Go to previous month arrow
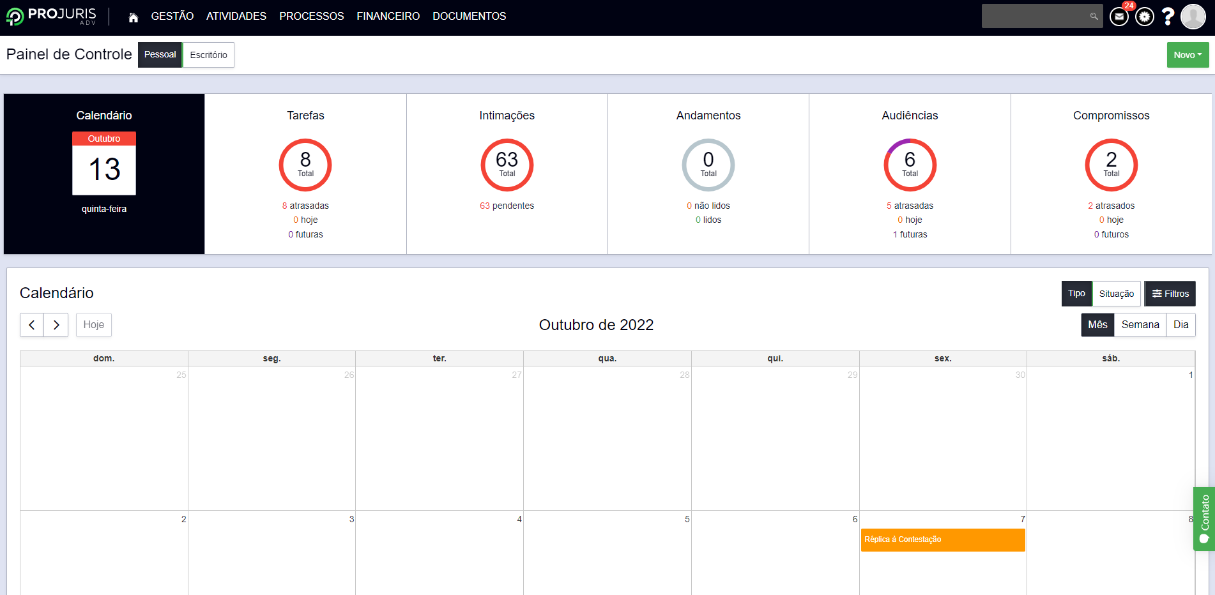Viewport: 1215px width, 595px height. coord(32,325)
